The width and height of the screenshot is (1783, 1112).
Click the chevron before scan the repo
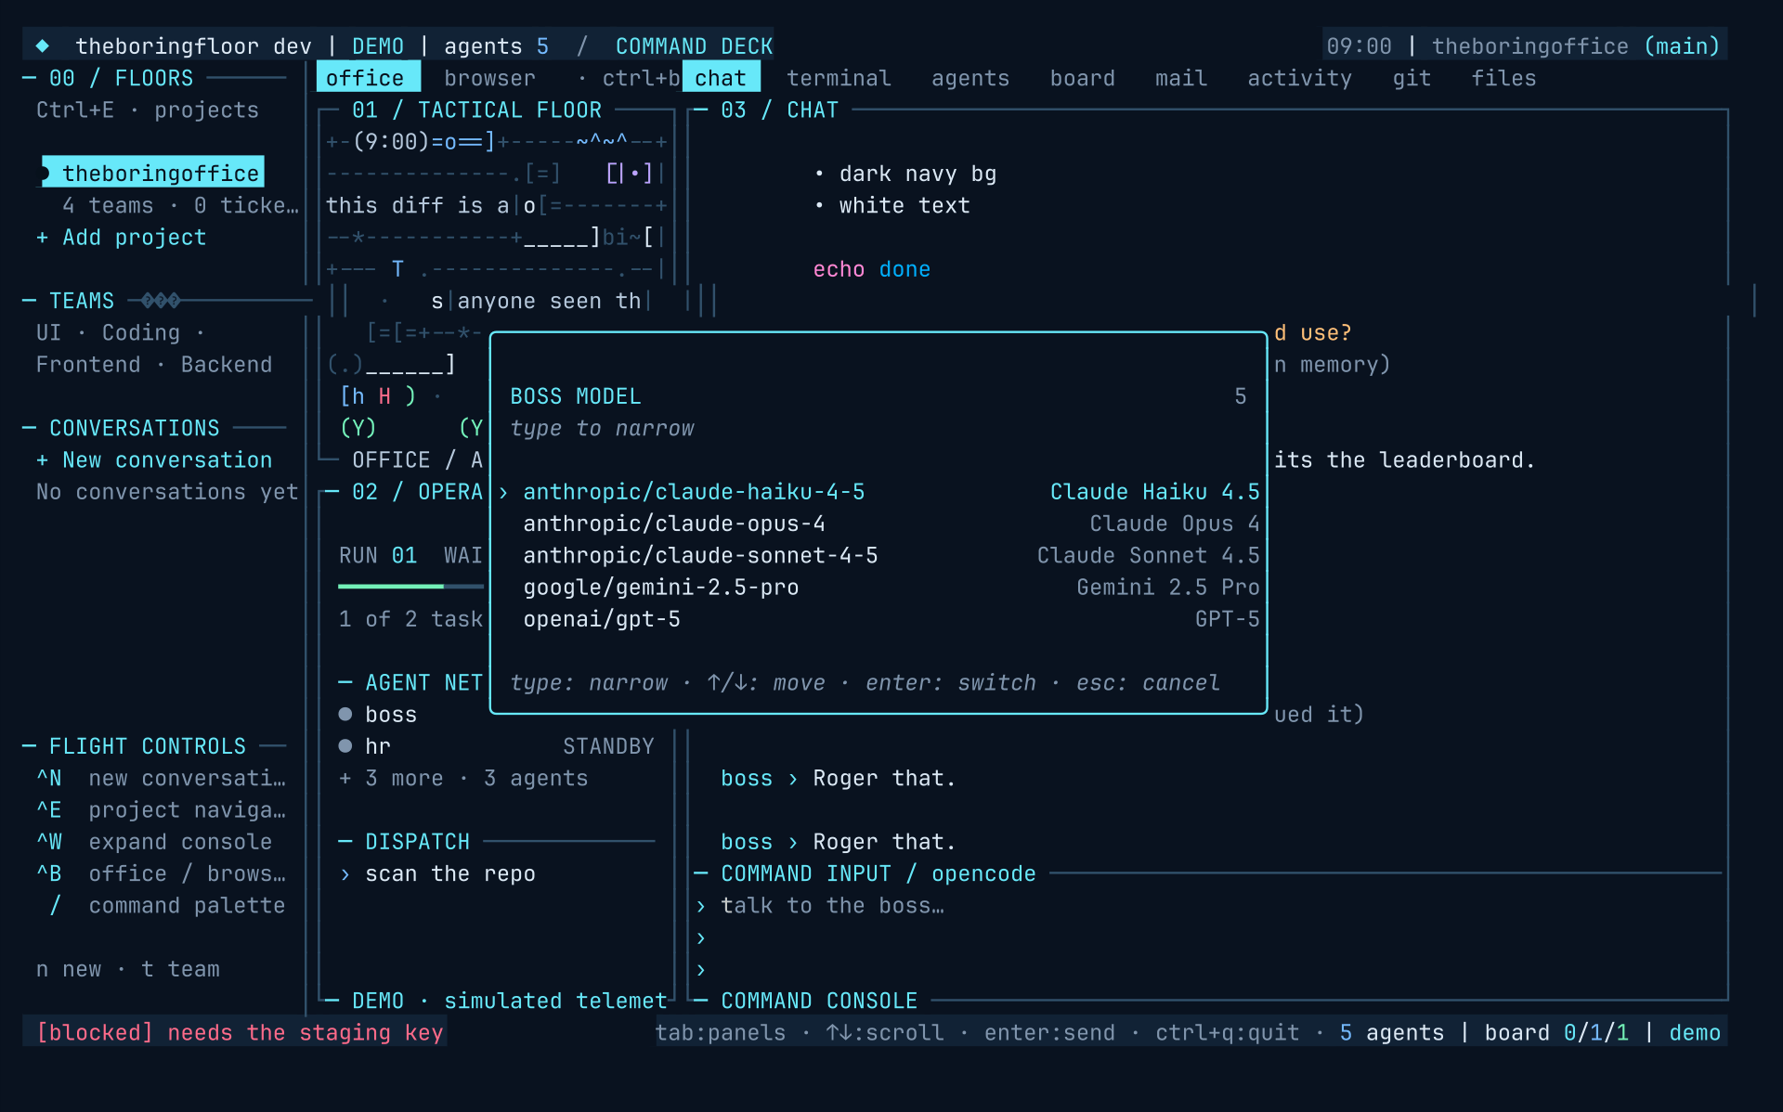[x=345, y=874]
